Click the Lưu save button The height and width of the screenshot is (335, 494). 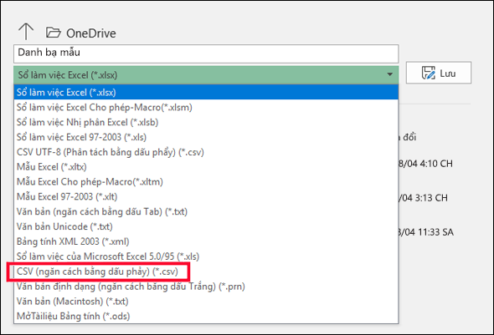tap(439, 73)
